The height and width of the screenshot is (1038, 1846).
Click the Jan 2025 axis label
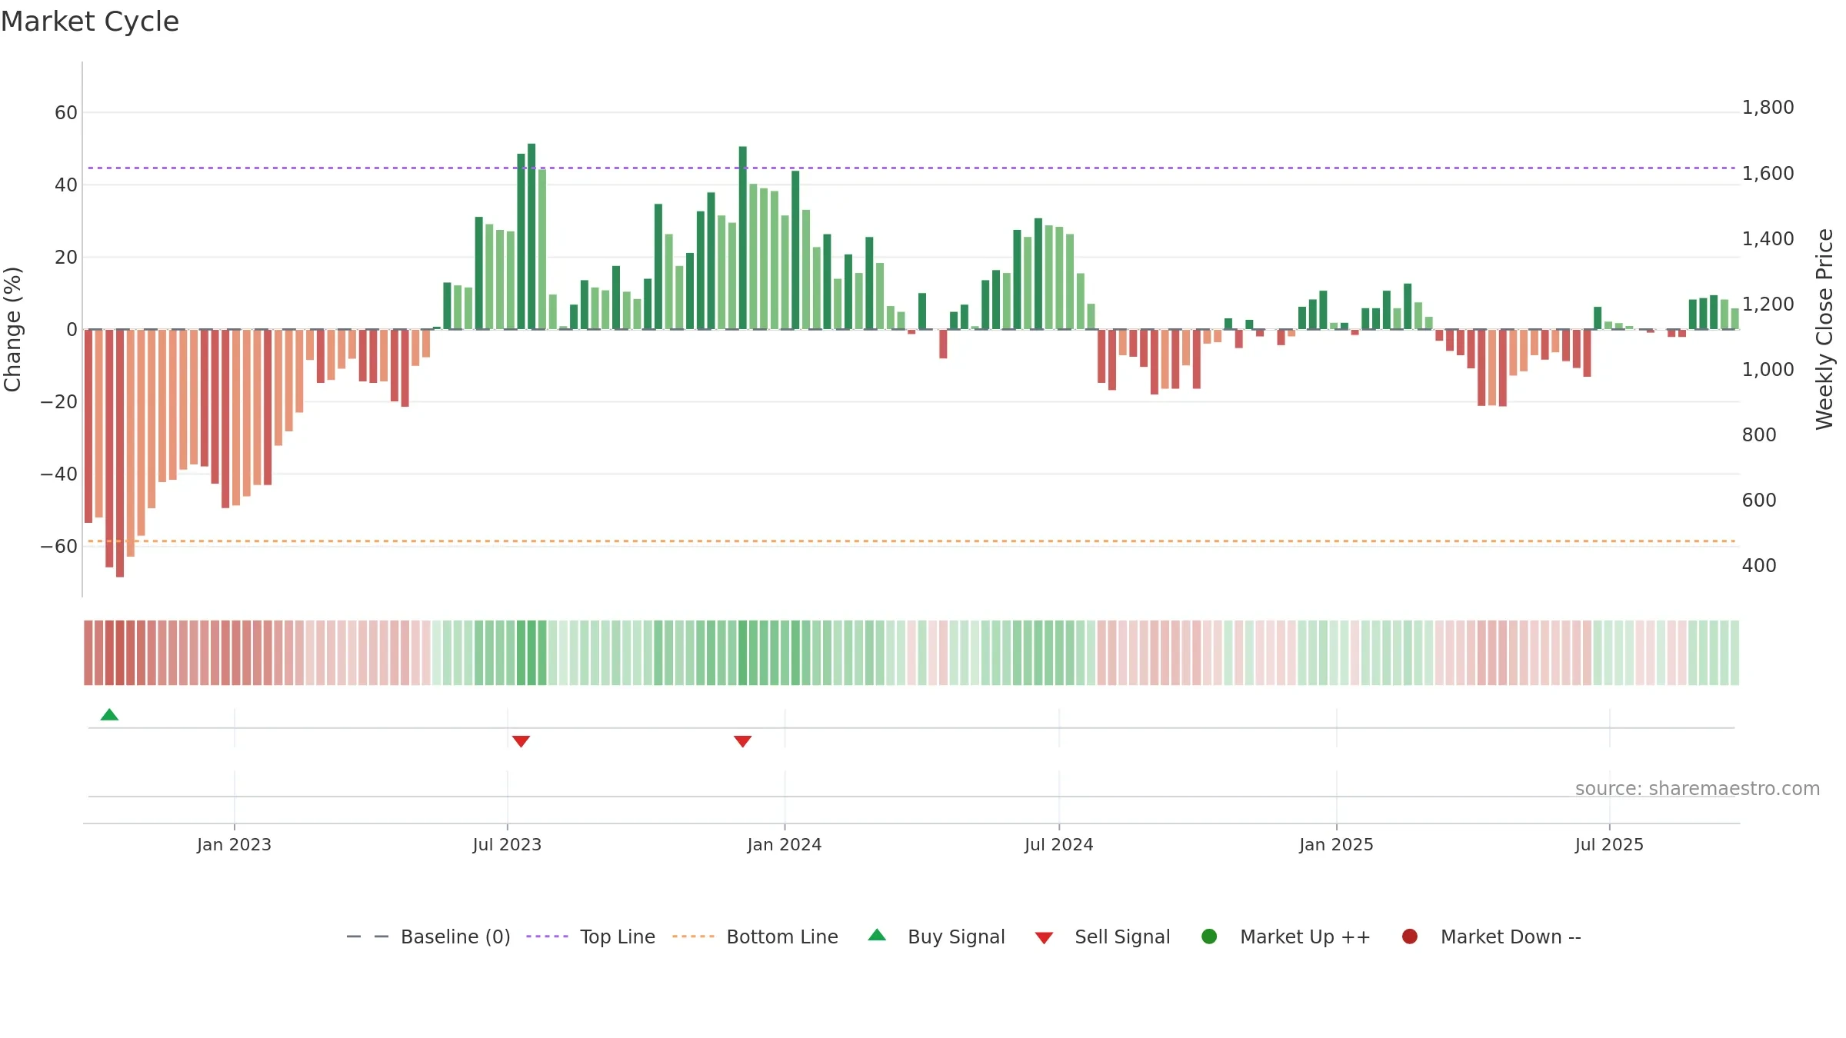[x=1336, y=844]
